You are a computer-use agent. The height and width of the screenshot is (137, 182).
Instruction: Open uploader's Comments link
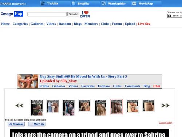click(x=132, y=86)
